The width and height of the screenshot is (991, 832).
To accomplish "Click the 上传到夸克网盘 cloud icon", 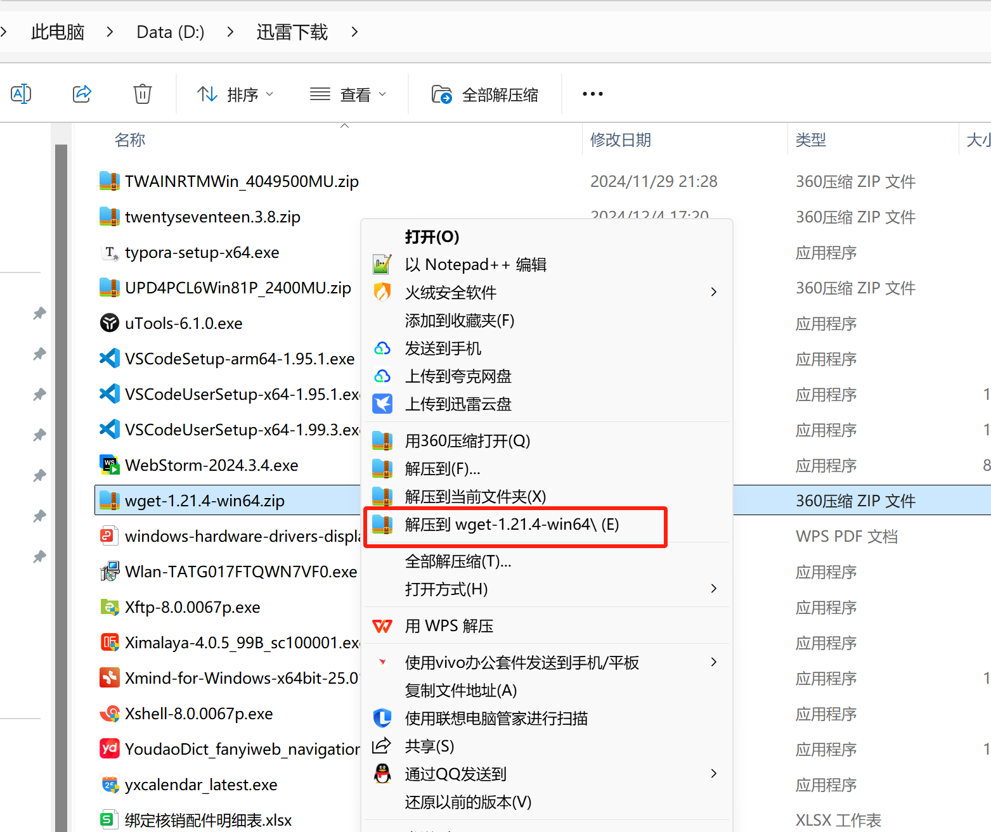I will (382, 376).
